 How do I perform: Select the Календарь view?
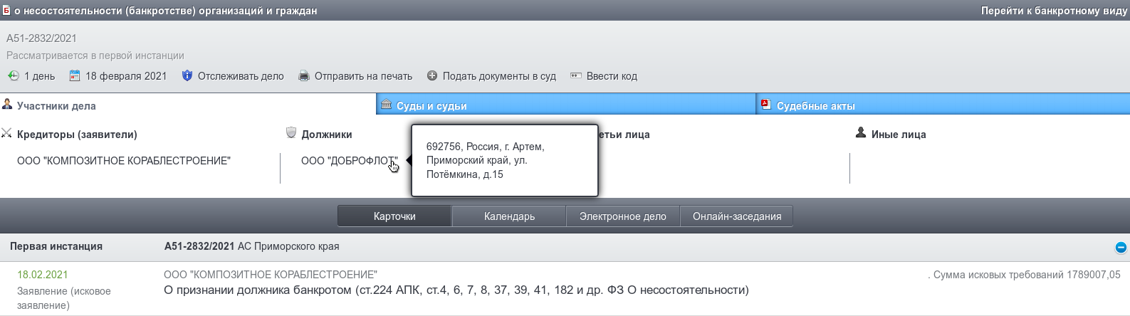tap(509, 216)
